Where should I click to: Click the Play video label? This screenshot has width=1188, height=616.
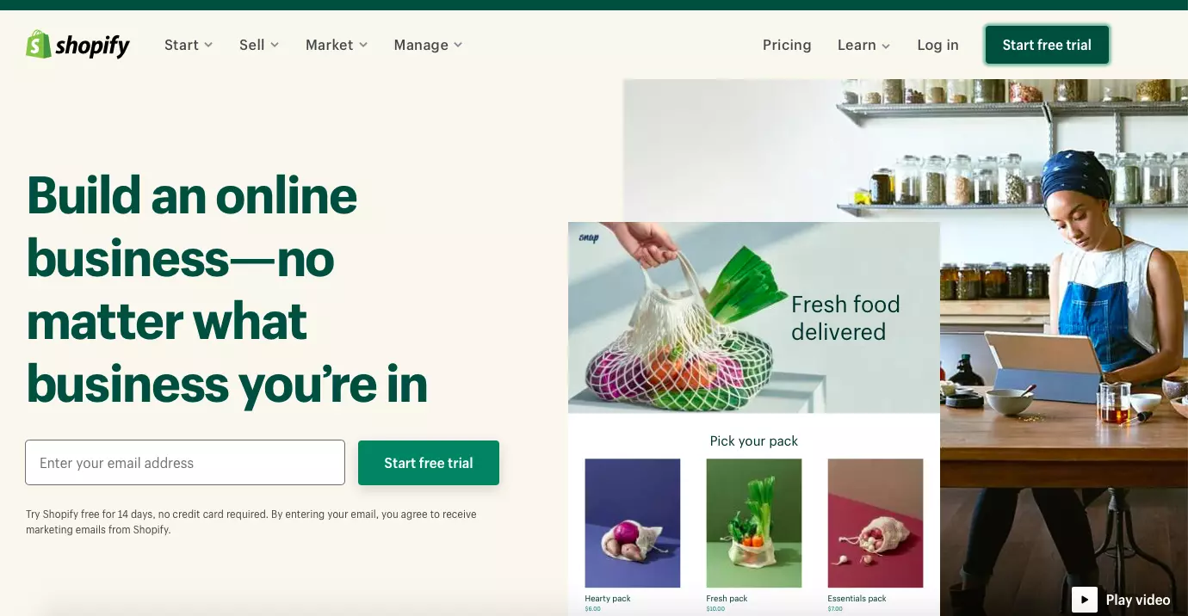point(1138,600)
